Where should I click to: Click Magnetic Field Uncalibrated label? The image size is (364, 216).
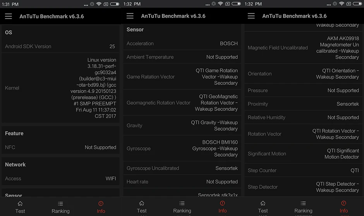click(x=278, y=48)
